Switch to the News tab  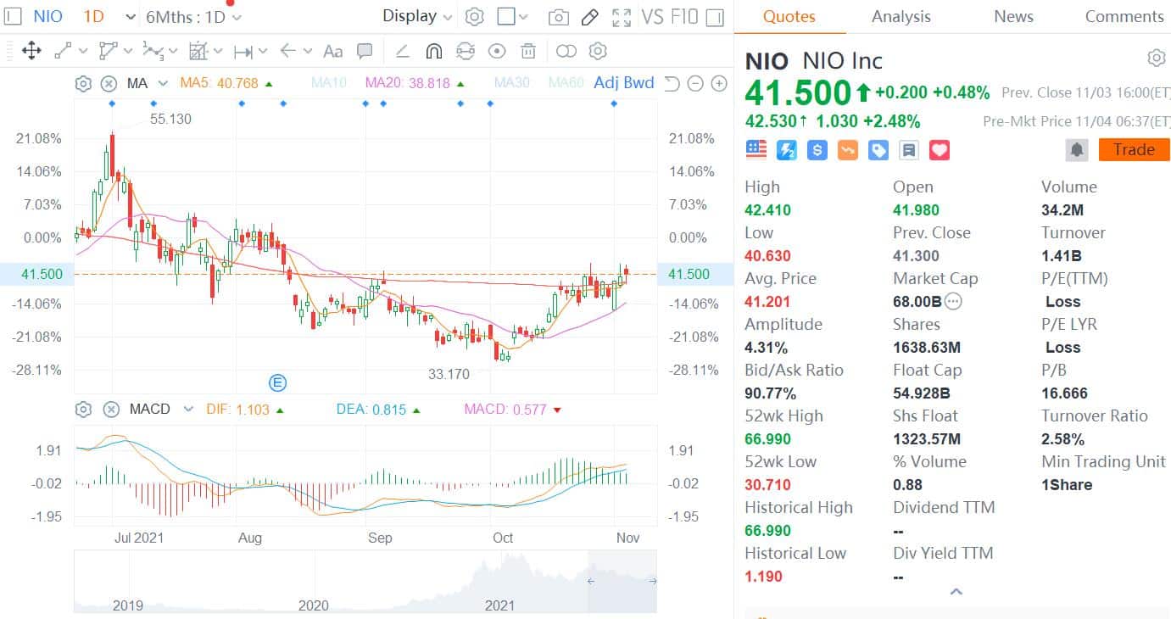click(x=1013, y=15)
